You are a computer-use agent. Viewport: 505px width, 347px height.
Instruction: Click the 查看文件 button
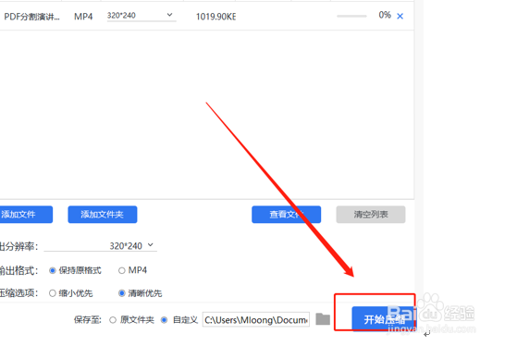286,215
